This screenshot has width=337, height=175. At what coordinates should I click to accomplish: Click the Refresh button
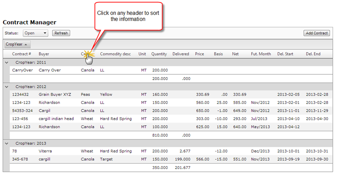[61, 33]
